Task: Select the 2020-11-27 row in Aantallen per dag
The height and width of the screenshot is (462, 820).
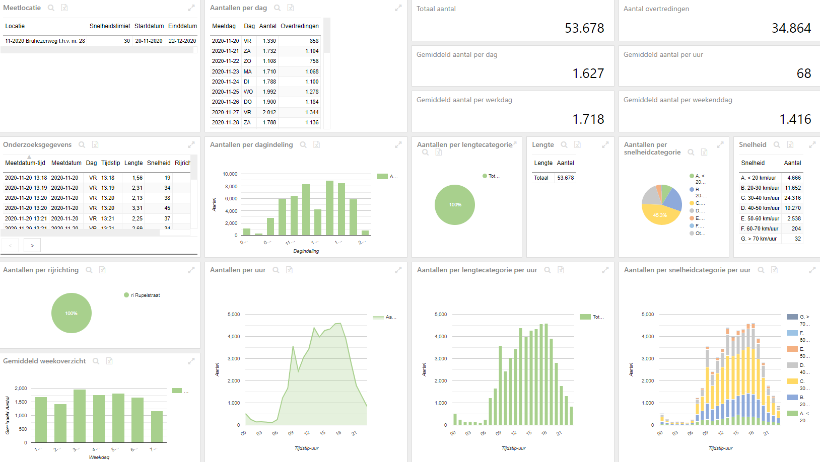Action: pos(265,112)
